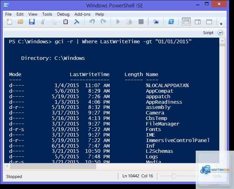Open the Add-ons menu
Image resolution: width=234 pixels, height=189 pixels.
click(x=82, y=14)
